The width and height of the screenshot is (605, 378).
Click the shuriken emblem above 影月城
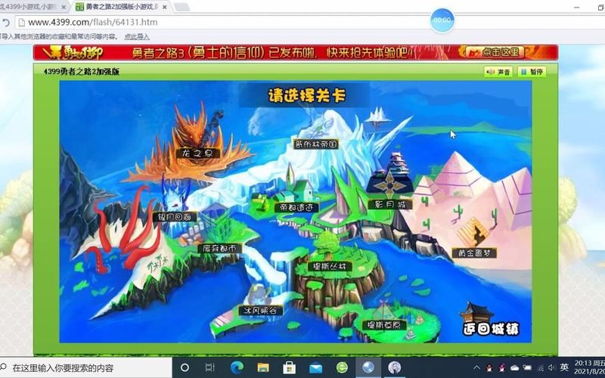tap(389, 184)
